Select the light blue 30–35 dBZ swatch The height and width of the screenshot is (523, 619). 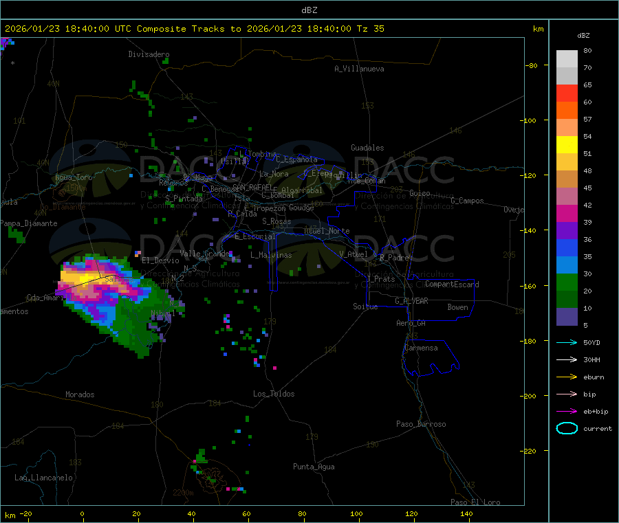coord(567,265)
